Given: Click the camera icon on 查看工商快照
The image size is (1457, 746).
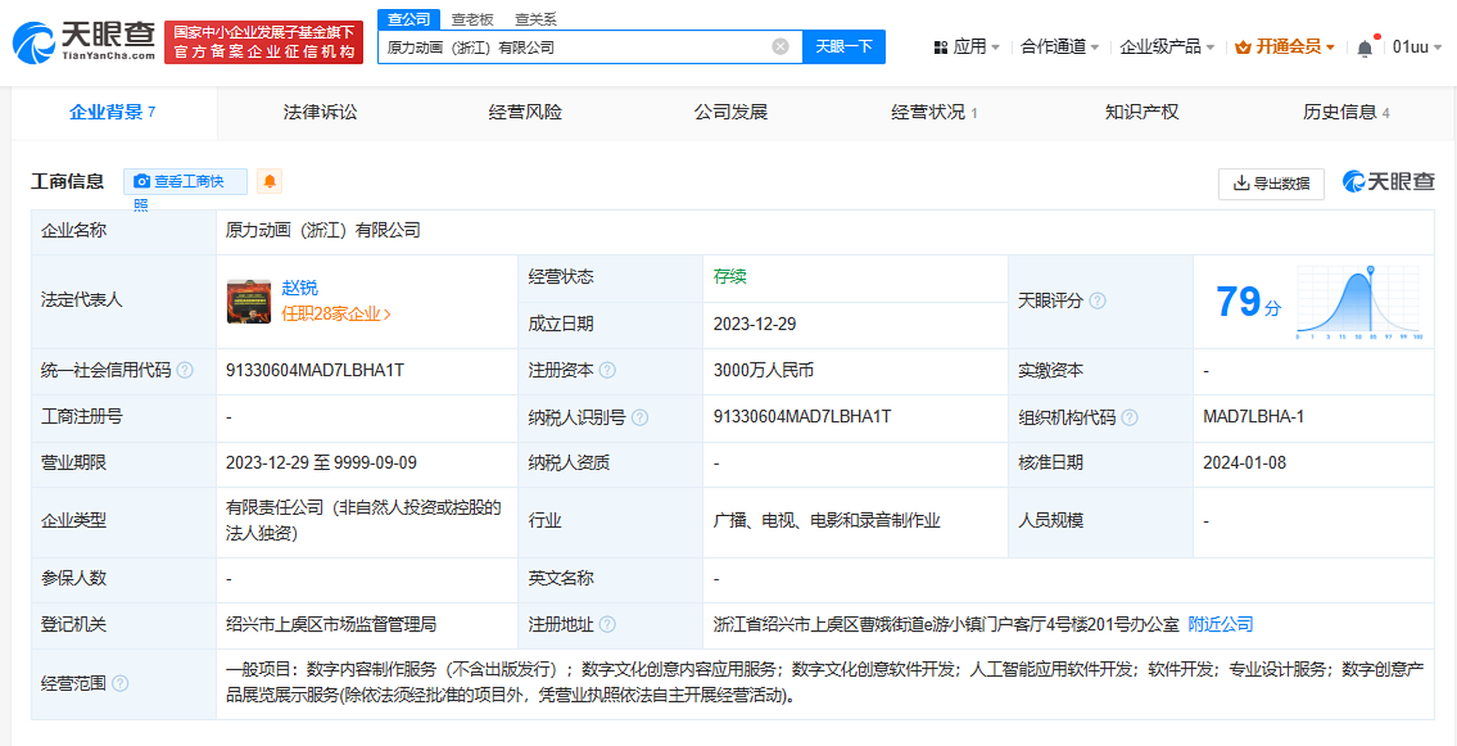Looking at the screenshot, I should tap(142, 181).
